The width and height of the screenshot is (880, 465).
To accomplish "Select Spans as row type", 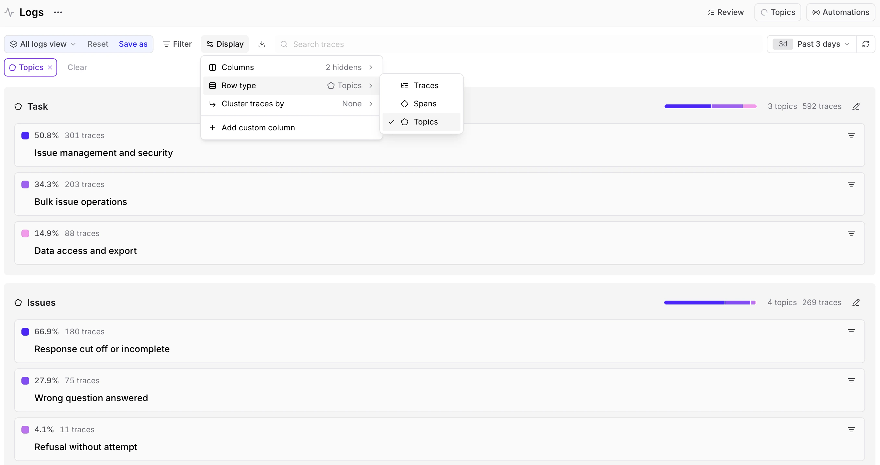I will 425,103.
